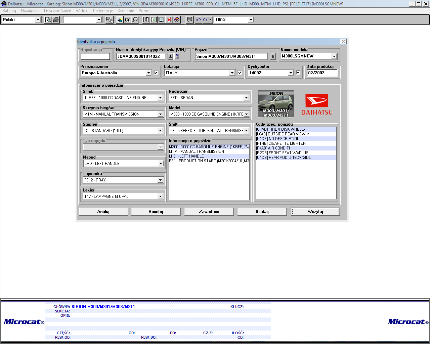Open the Lista zamówień menu
The height and width of the screenshot is (344, 430).
click(57, 11)
